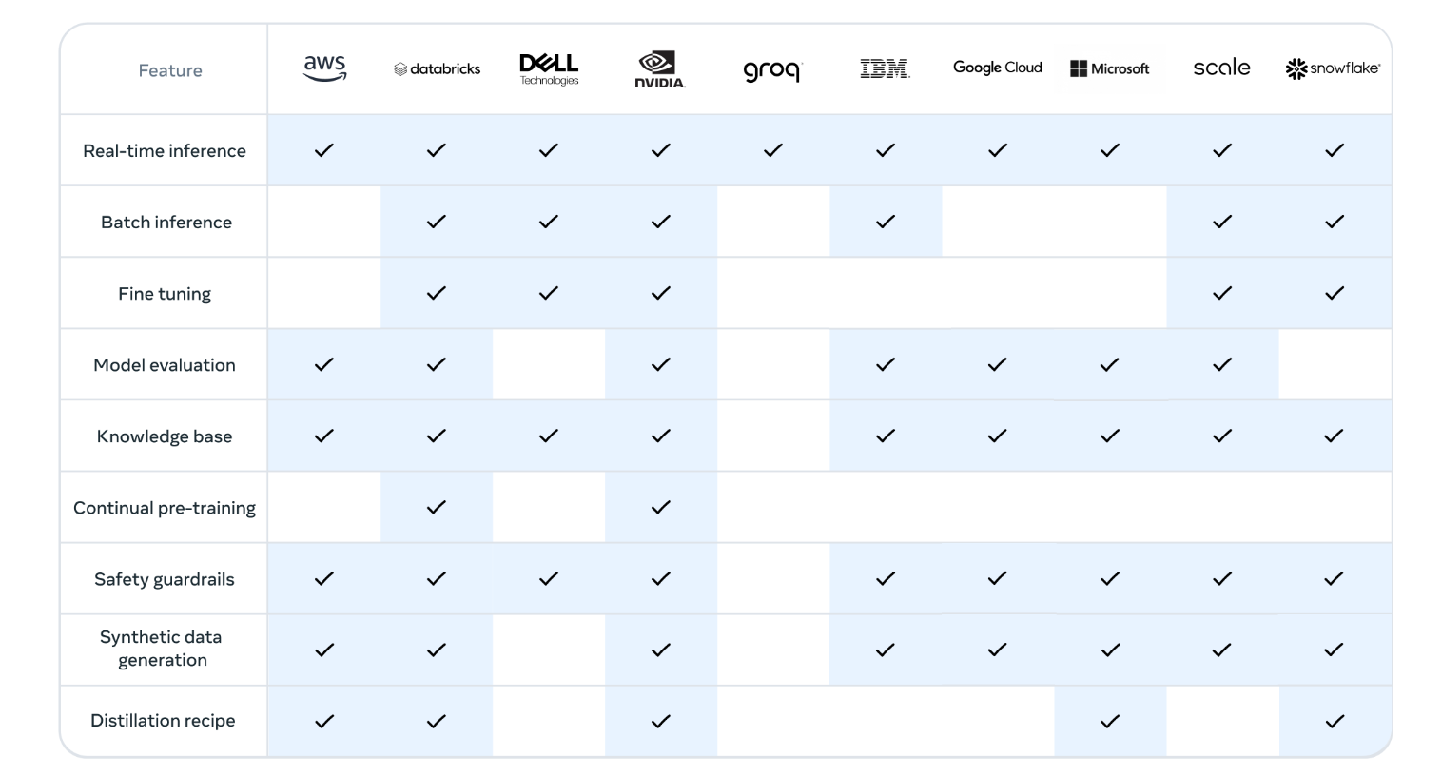Image resolution: width=1442 pixels, height=776 pixels.
Task: Select the Knowledge base row label
Action: pyautogui.click(x=165, y=436)
